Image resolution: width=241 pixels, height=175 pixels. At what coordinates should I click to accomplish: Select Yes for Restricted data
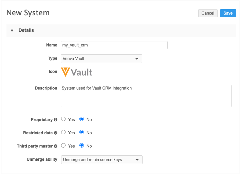(x=63, y=132)
